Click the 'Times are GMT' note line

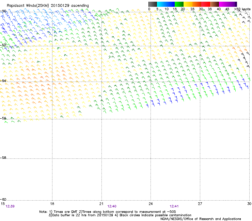pyautogui.click(x=108, y=212)
